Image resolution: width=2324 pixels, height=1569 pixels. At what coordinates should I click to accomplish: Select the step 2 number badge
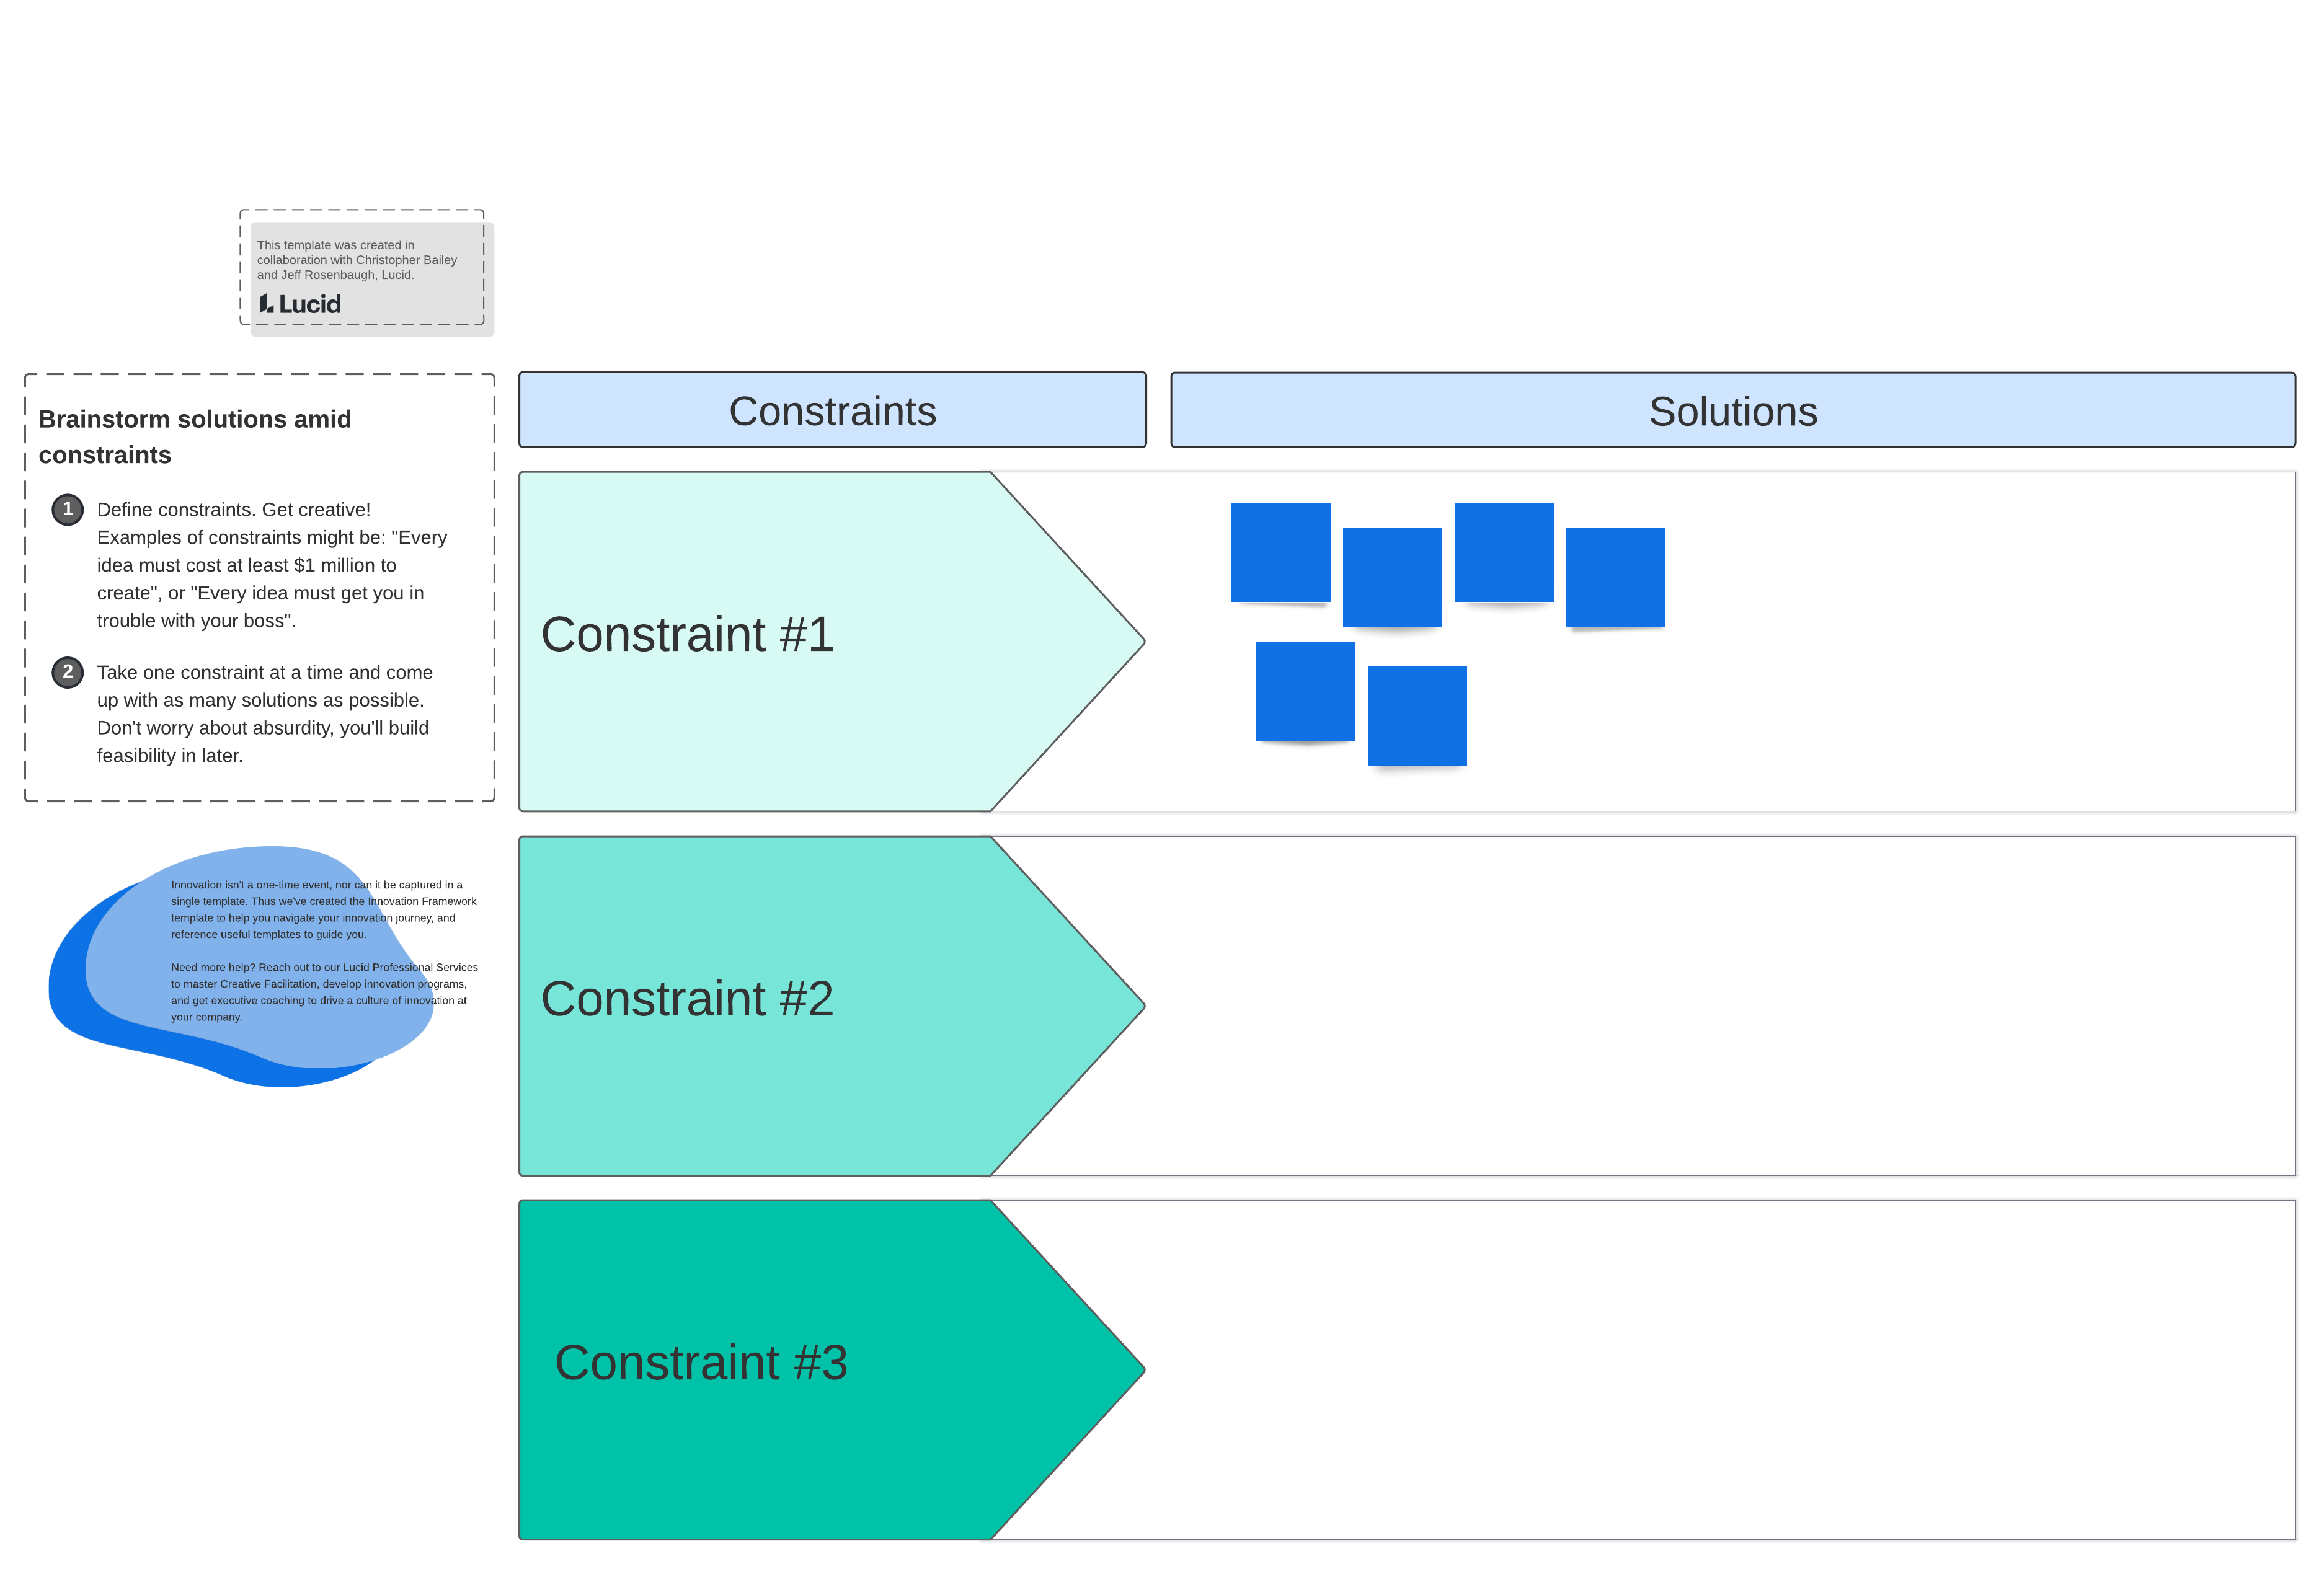click(x=68, y=672)
